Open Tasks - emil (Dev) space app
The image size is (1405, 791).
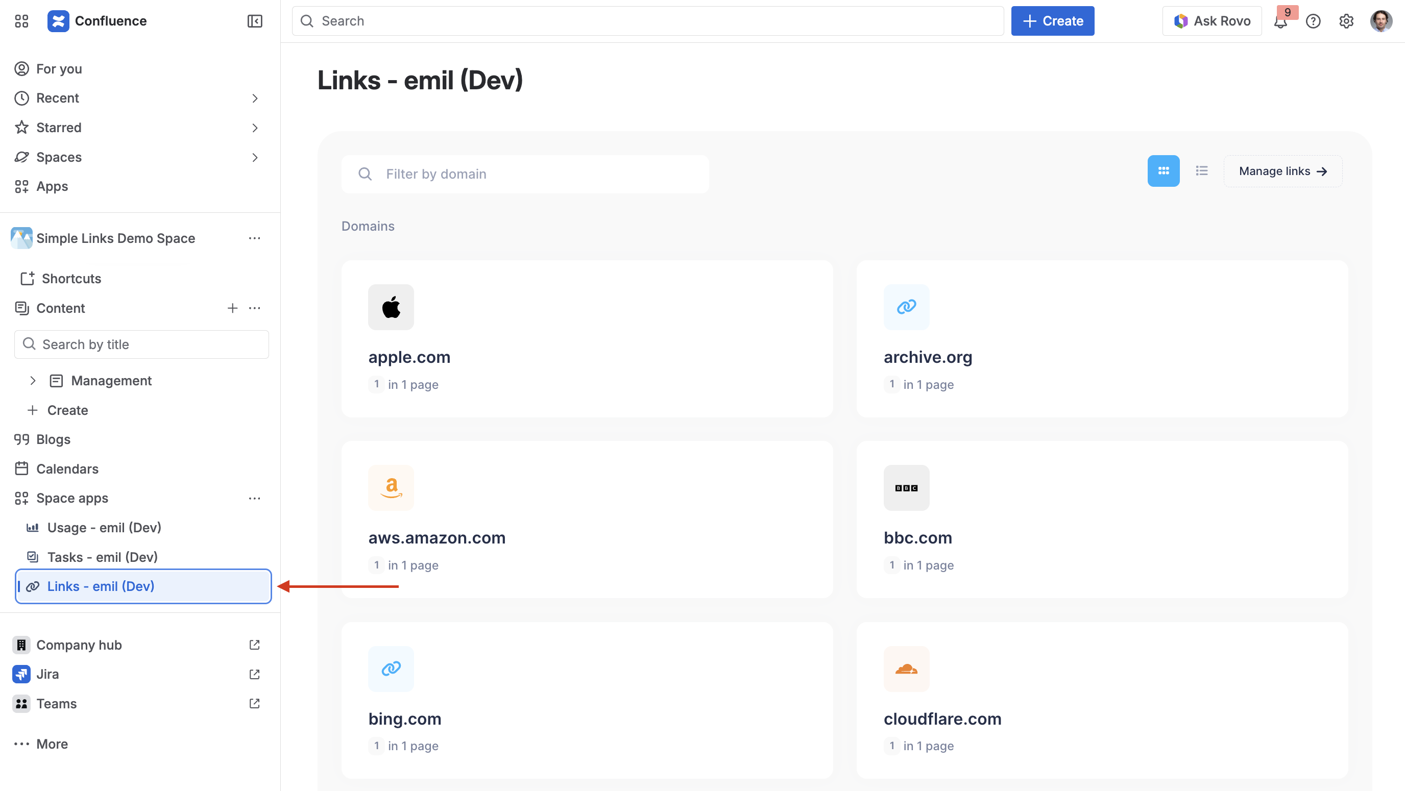click(x=102, y=557)
